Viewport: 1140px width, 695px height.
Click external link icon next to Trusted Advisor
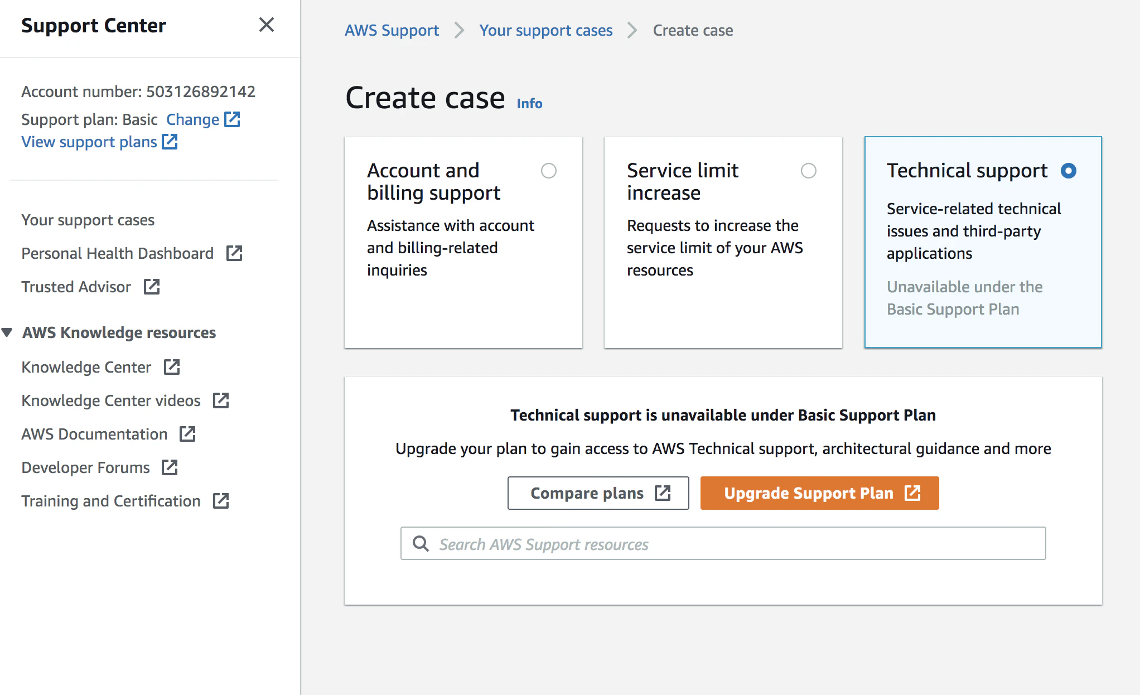pyautogui.click(x=152, y=287)
